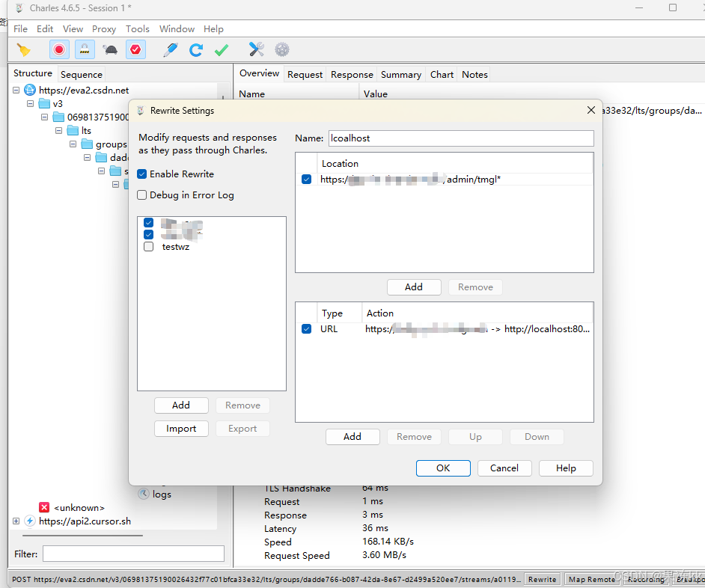
Task: Open the Tools menu
Action: pos(137,28)
